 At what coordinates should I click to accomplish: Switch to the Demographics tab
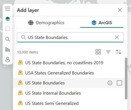tap(46, 23)
